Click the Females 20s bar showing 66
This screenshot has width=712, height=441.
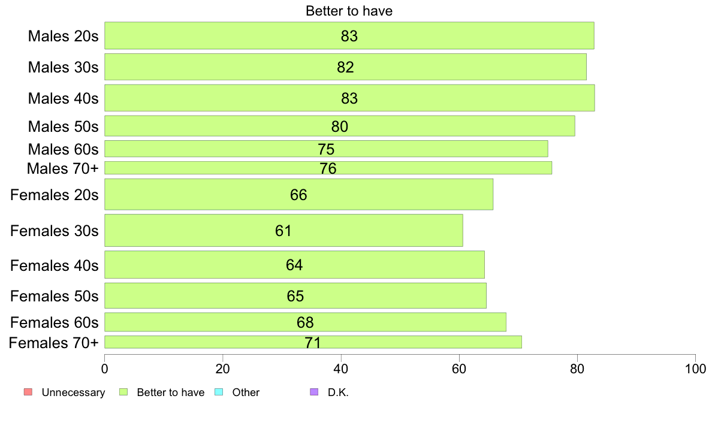click(x=299, y=194)
